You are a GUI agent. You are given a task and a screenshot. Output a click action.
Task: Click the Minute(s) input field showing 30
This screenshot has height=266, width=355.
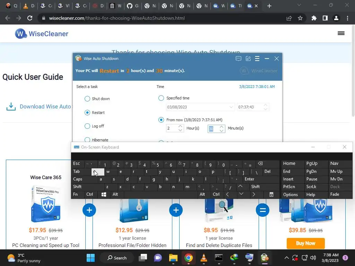(213, 129)
